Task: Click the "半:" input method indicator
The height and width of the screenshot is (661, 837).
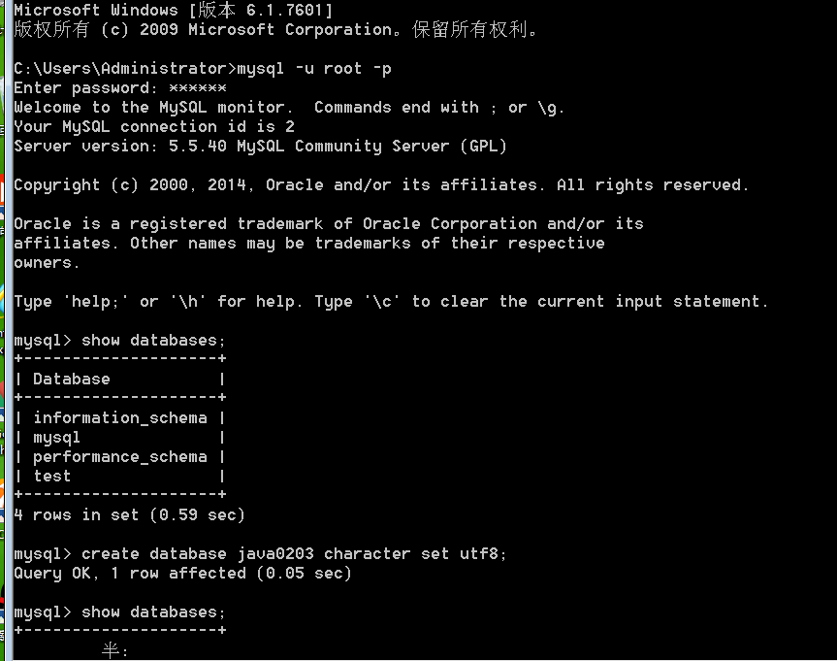Action: [114, 651]
